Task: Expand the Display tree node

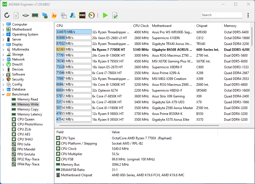Action: (x=3, y=45)
